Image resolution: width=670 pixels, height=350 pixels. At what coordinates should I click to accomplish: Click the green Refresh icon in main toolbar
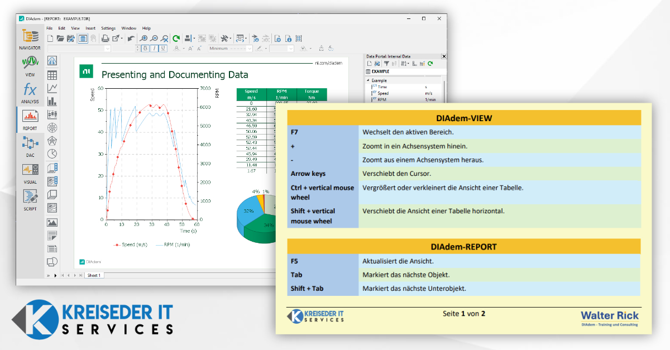point(176,39)
